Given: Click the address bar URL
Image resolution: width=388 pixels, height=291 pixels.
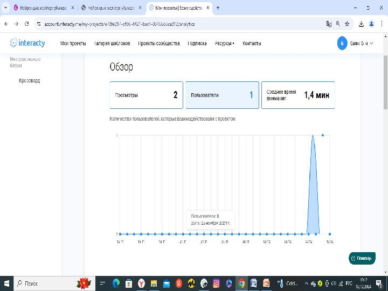Looking at the screenshot, I should coord(119,24).
